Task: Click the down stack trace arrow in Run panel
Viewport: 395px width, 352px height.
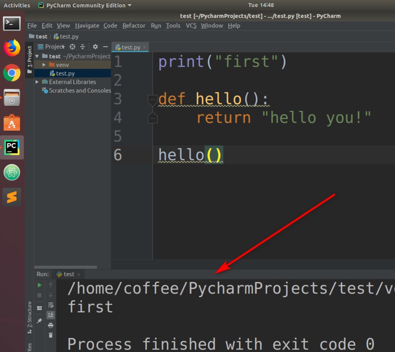Action: (51, 295)
